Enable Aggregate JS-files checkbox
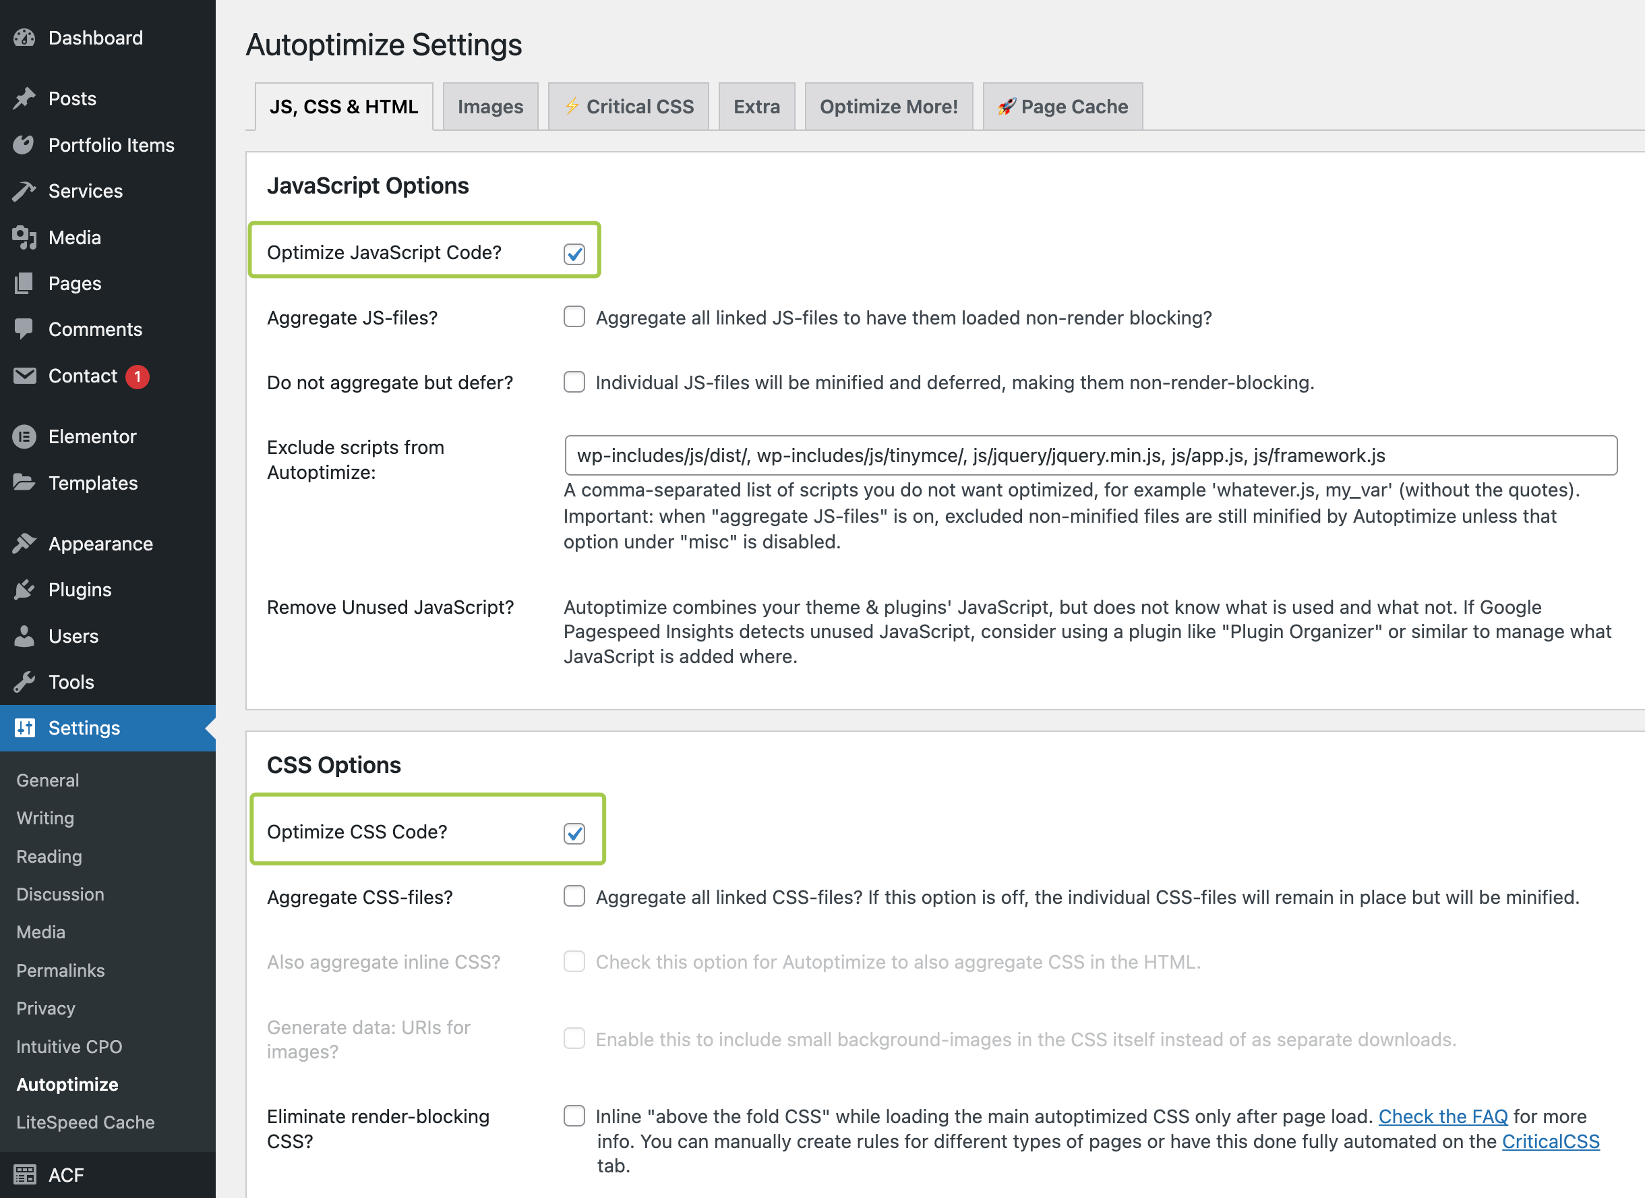 tap(574, 317)
